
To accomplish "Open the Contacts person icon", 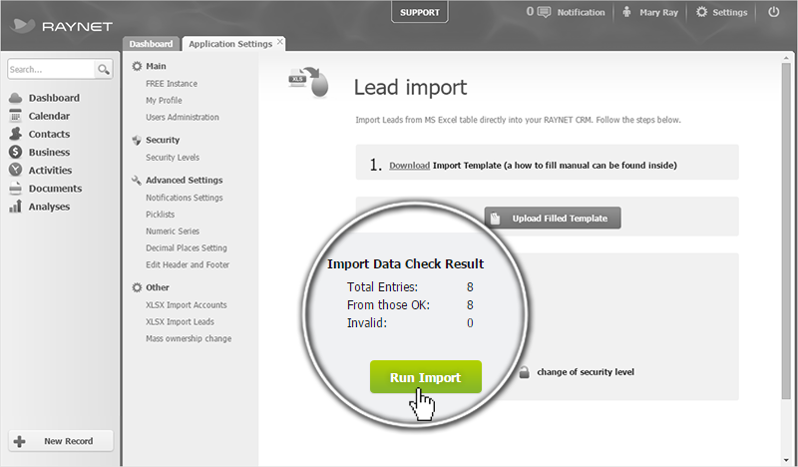I will (x=16, y=134).
